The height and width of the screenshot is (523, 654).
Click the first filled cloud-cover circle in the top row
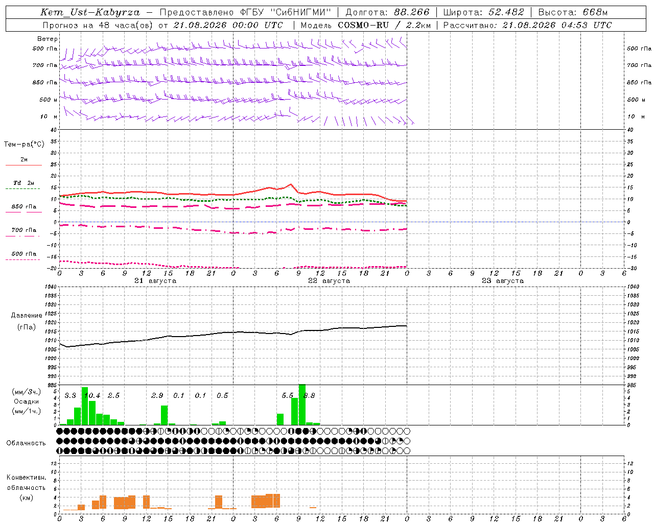pos(60,431)
